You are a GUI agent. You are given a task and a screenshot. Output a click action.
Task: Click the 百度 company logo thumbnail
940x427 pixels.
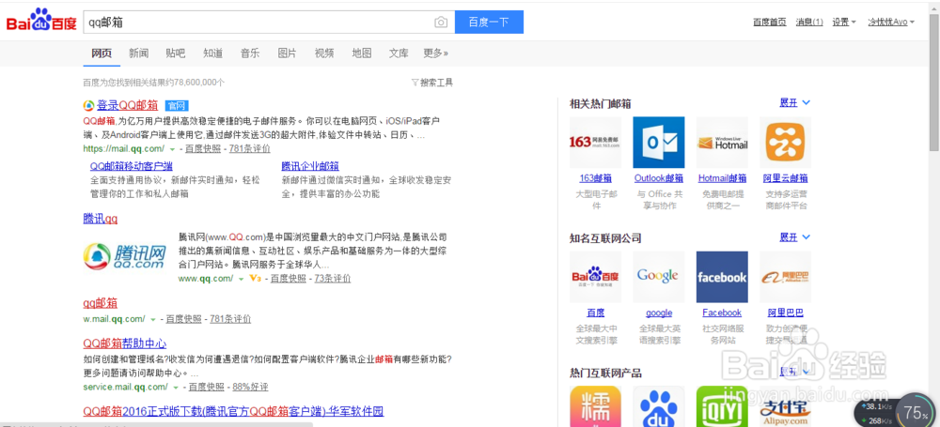pyautogui.click(x=595, y=277)
